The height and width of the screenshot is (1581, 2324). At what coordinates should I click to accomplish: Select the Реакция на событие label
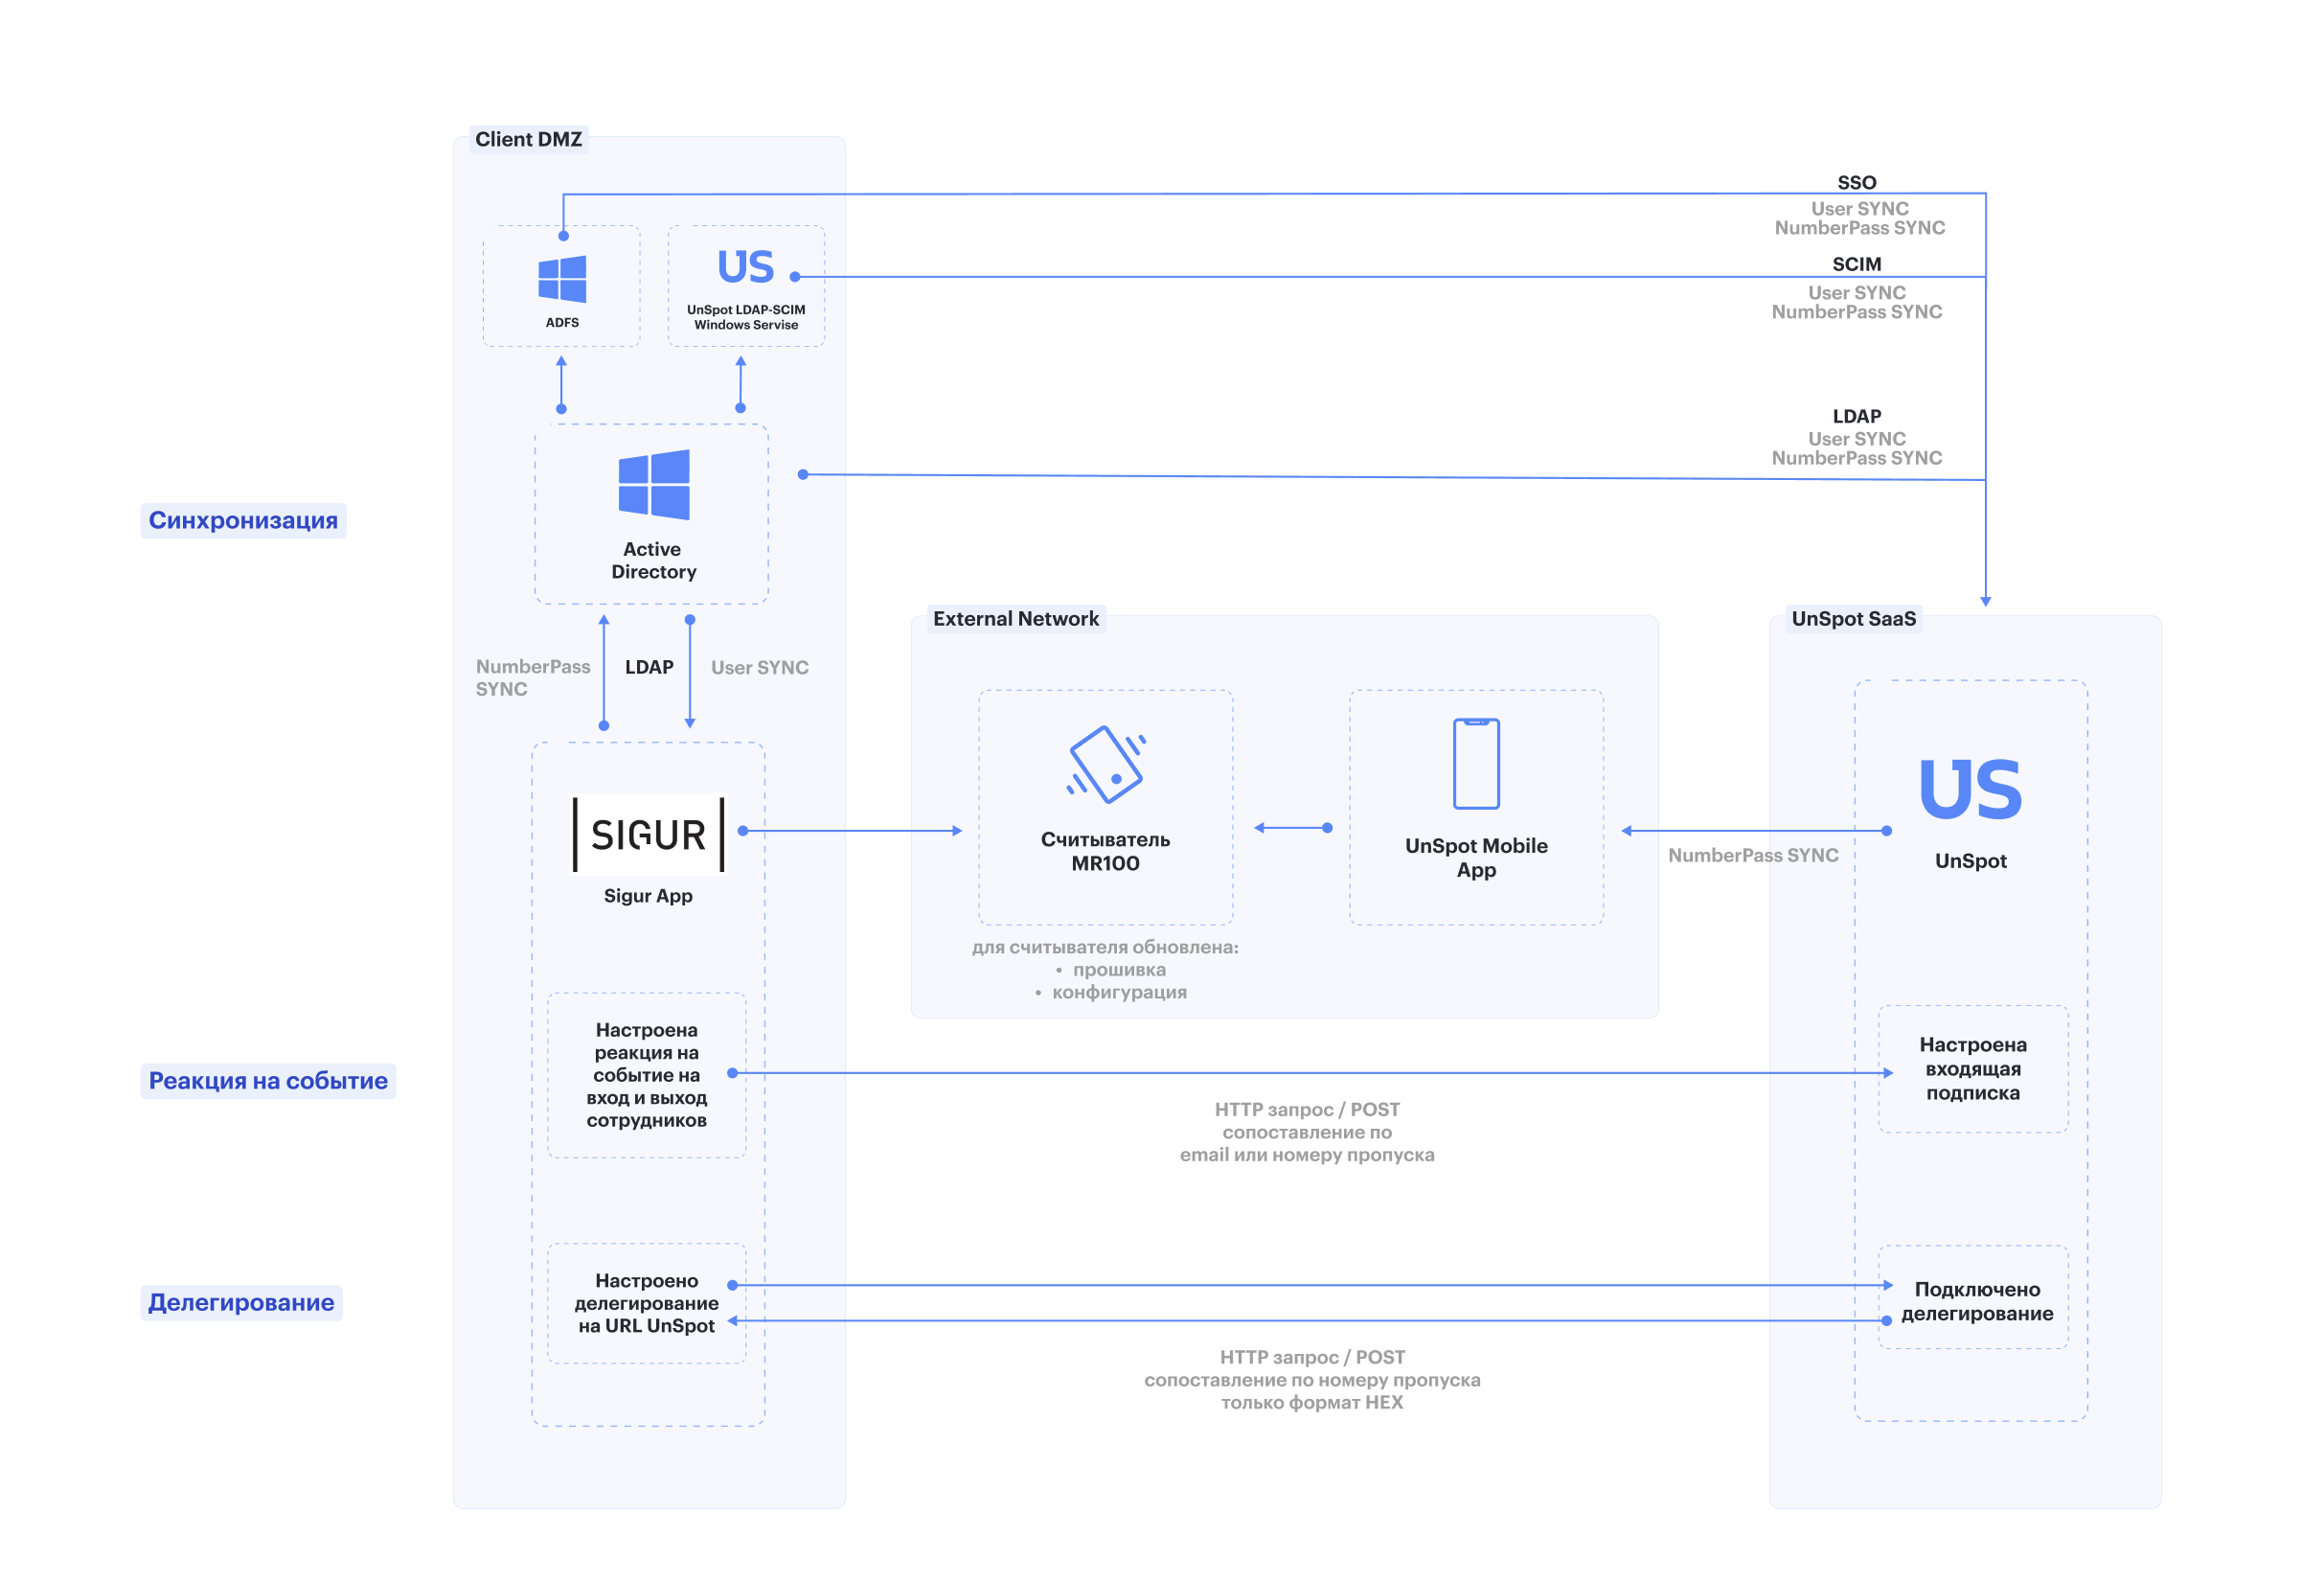tap(268, 1081)
